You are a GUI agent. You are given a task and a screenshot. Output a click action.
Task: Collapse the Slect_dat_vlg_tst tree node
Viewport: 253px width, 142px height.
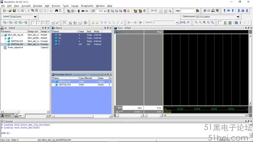click(x=2, y=35)
